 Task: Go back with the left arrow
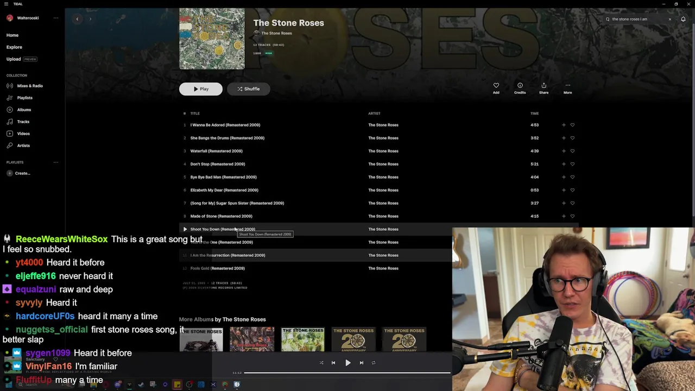(x=77, y=19)
